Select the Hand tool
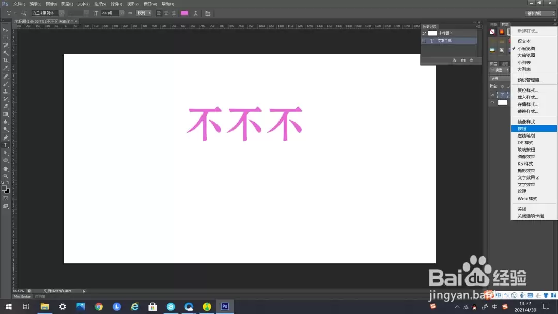 click(5, 168)
